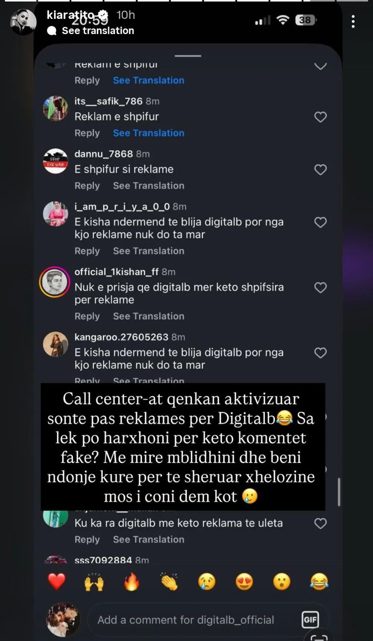Send the clapping hands emoji reaction
Viewport: 373px width, 641px height.
pyautogui.click(x=169, y=582)
